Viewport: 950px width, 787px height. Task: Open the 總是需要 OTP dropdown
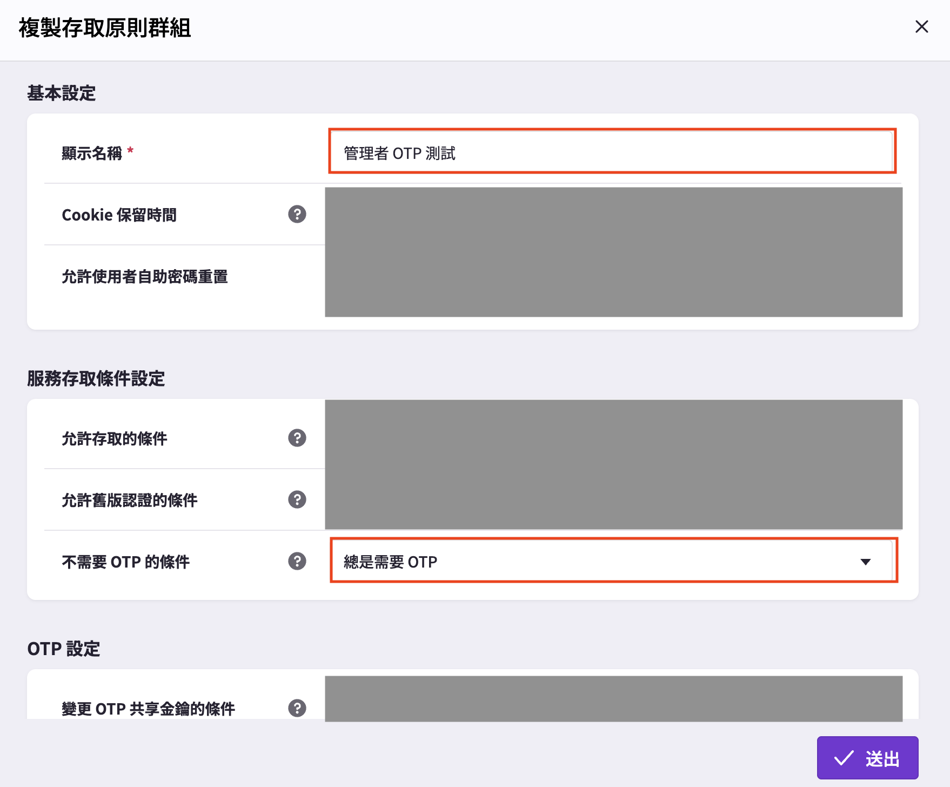pos(613,561)
